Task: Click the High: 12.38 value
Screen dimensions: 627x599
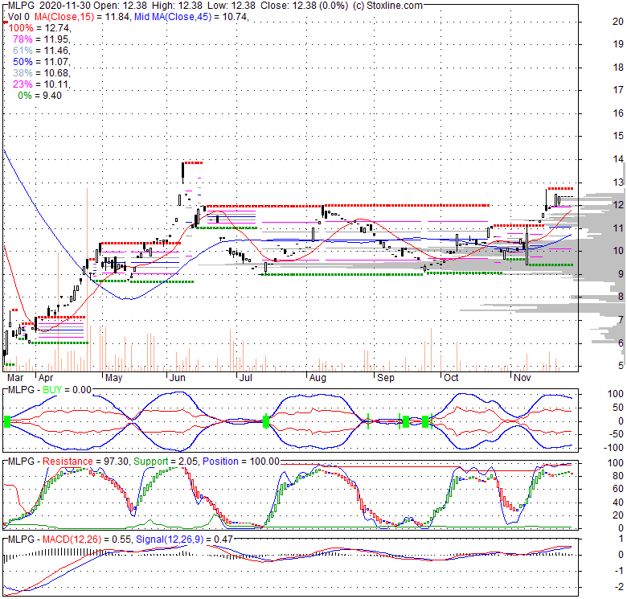Action: coord(176,6)
